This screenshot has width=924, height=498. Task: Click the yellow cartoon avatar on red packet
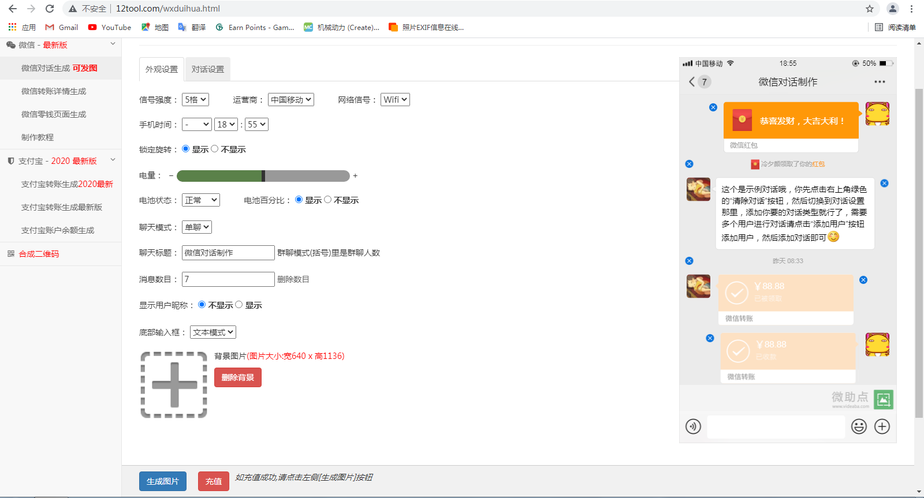pyautogui.click(x=877, y=114)
